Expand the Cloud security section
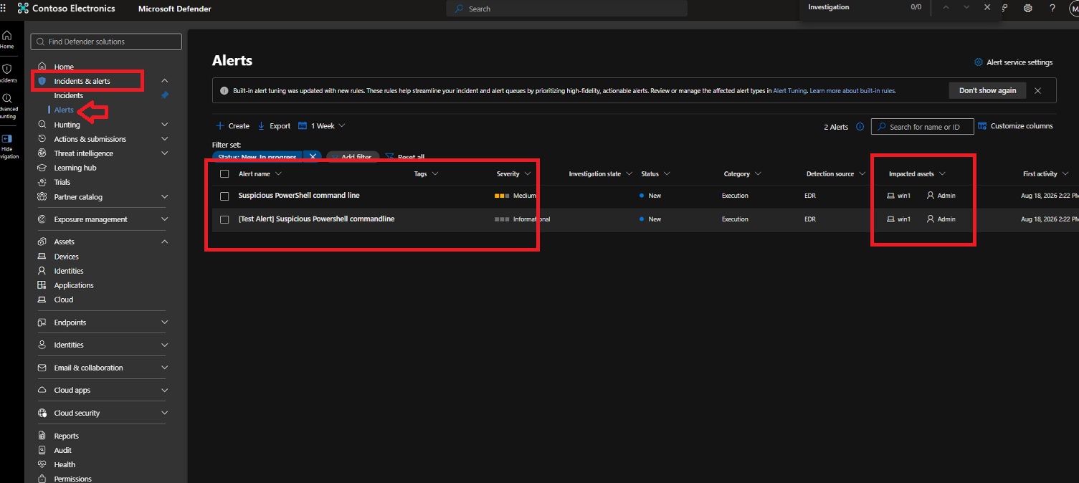 point(165,413)
